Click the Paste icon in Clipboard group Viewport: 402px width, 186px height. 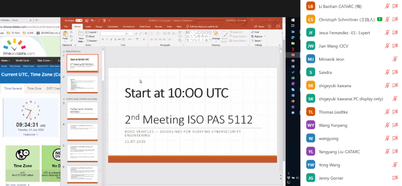tap(65, 35)
